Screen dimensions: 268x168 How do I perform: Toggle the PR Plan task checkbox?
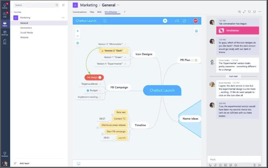(x=192, y=60)
